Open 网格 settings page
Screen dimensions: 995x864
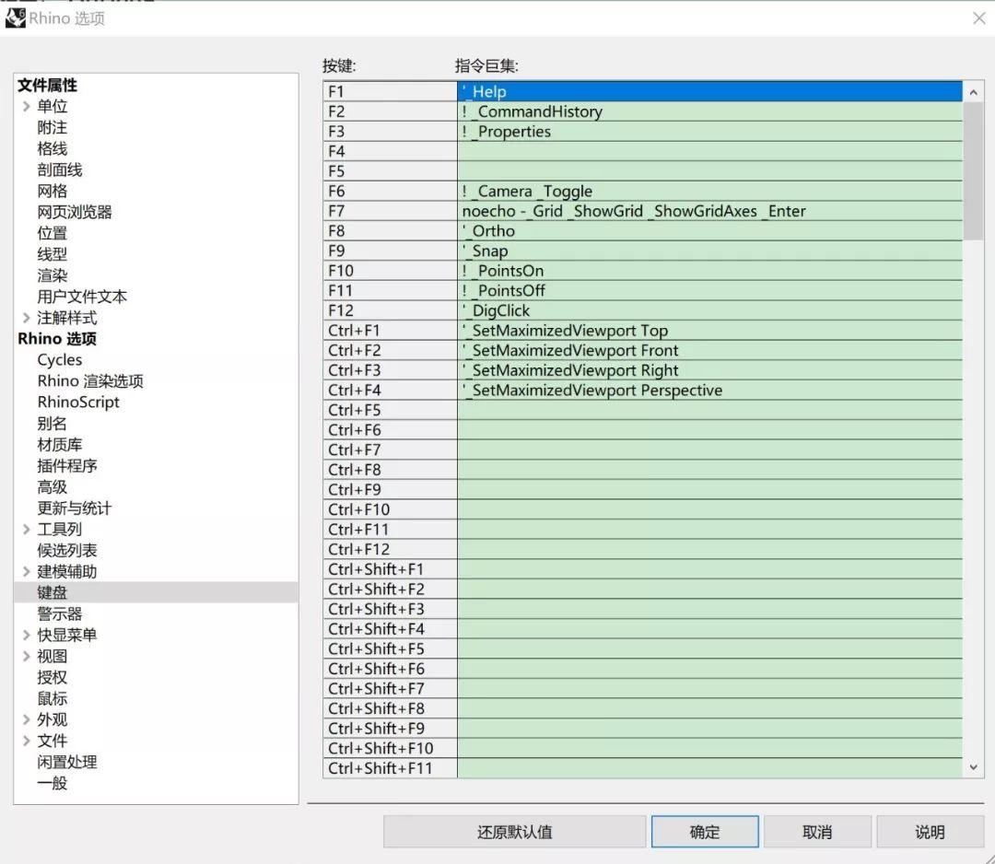(x=52, y=191)
